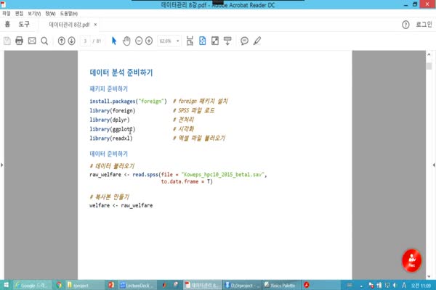Open the search magnifier tool
Viewport: 436px width, 290px height.
click(x=44, y=41)
